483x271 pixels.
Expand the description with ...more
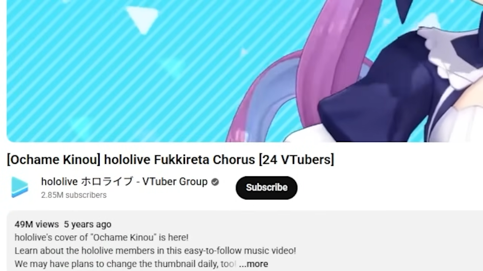point(254,264)
